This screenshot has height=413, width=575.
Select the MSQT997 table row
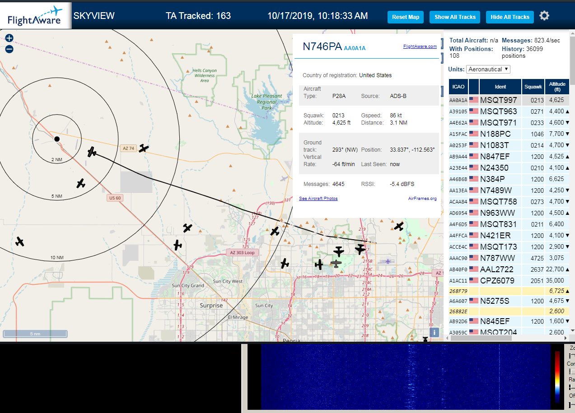509,100
